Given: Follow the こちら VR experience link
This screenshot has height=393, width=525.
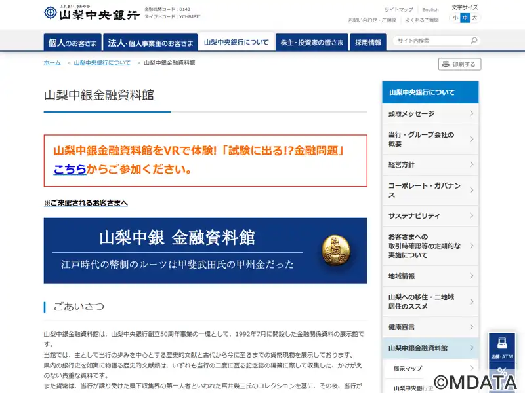Looking at the screenshot, I should pos(70,169).
